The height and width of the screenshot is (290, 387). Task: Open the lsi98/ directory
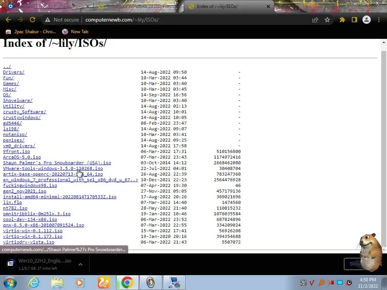[11, 129]
